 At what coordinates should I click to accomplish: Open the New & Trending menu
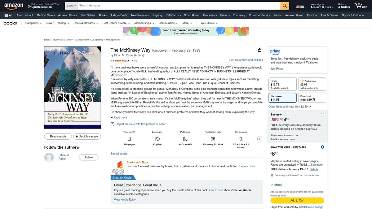coord(57,23)
